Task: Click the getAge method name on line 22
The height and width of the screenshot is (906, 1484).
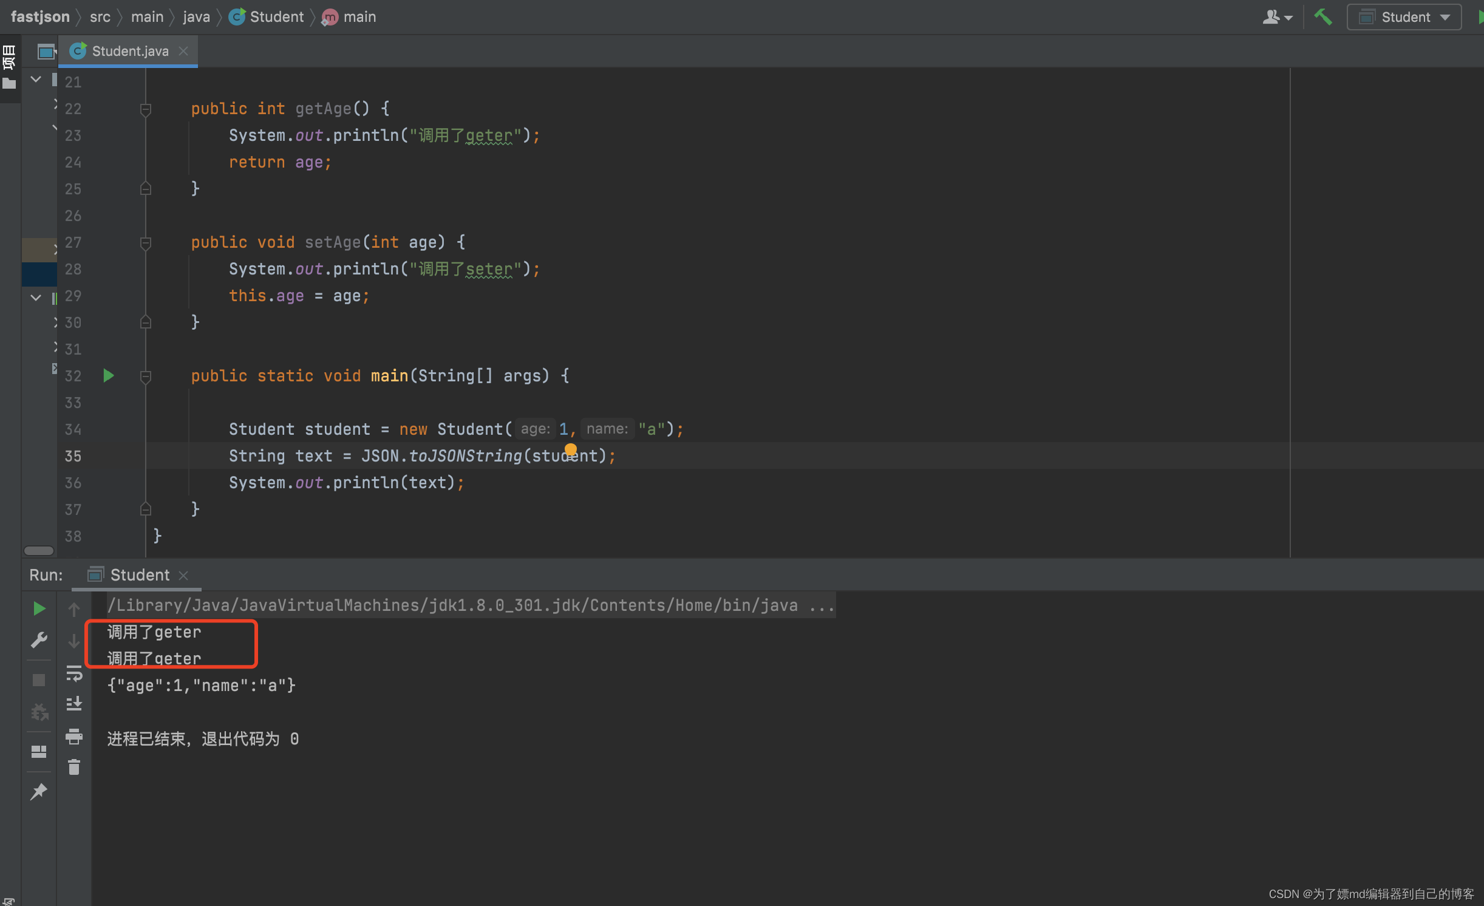Action: click(x=323, y=109)
